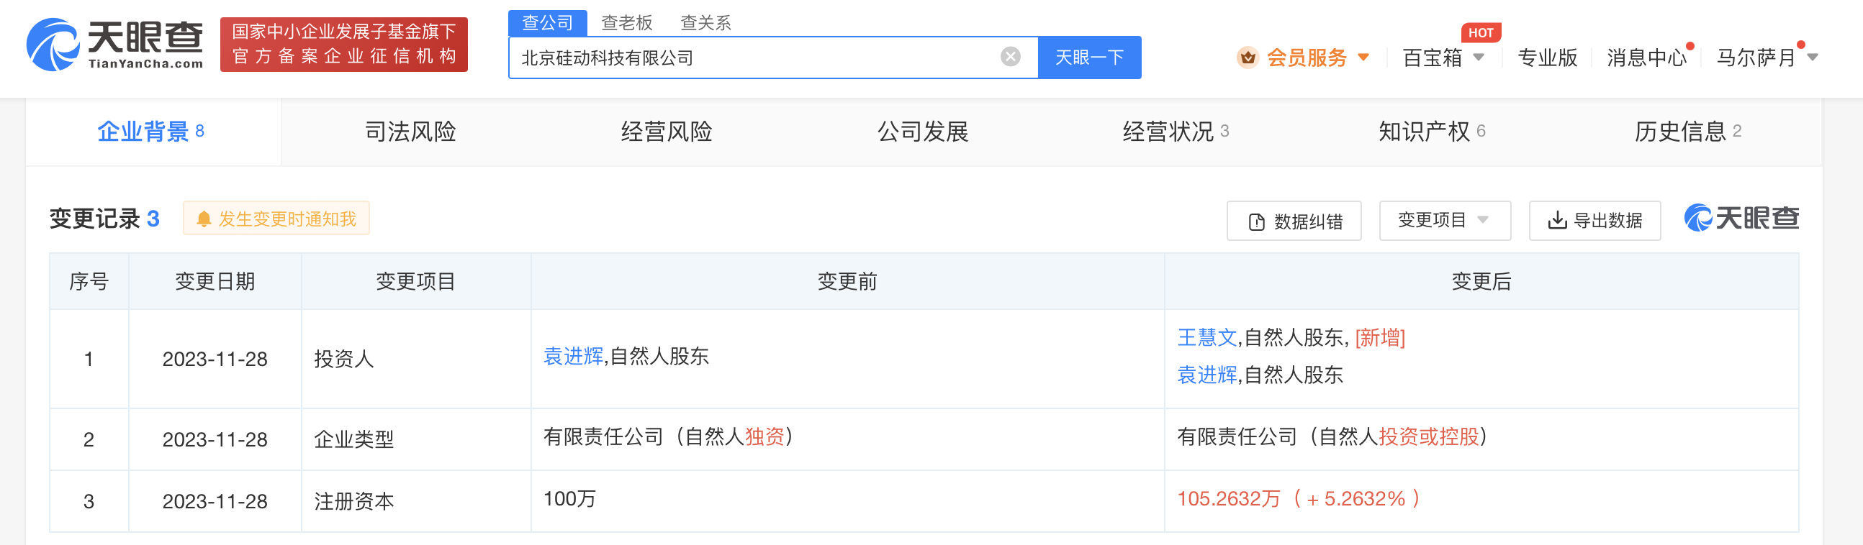1863x545 pixels.
Task: Click the TianYanCha logo in the header
Action: (x=115, y=45)
